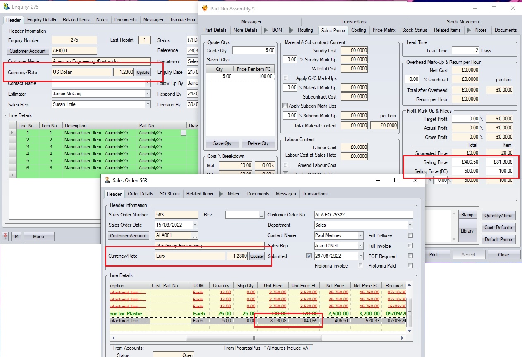This screenshot has width=522, height=357.
Task: Expand the Contact Name dropdown with Paul Martinez
Action: pos(360,236)
